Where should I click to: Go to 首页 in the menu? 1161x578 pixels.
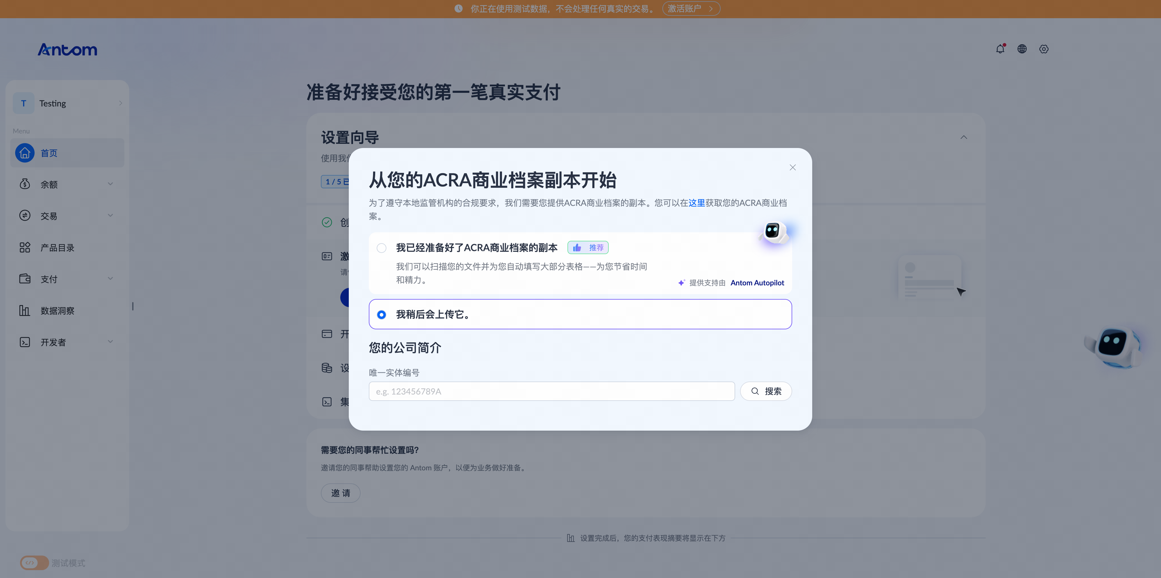[68, 153]
